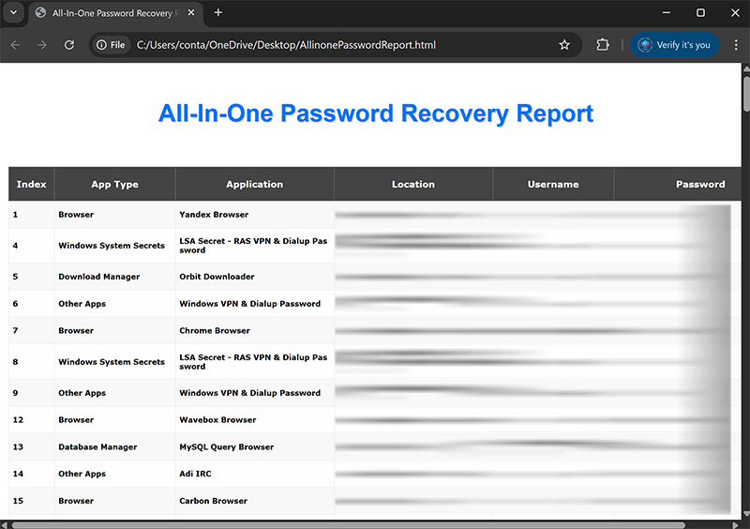Click the Location column header
The width and height of the screenshot is (750, 529).
pyautogui.click(x=413, y=185)
